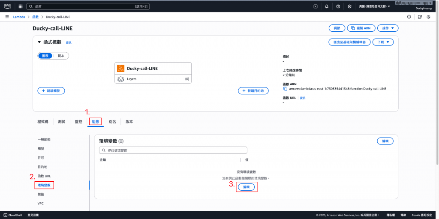Viewport: 439px width, 219px height.
Task: Open the 條款 footer link
Action: pos(403,215)
